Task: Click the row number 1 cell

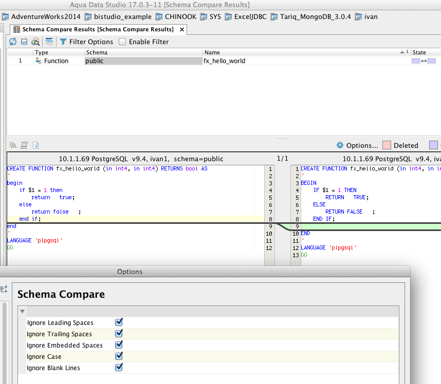Action: pyautogui.click(x=20, y=61)
